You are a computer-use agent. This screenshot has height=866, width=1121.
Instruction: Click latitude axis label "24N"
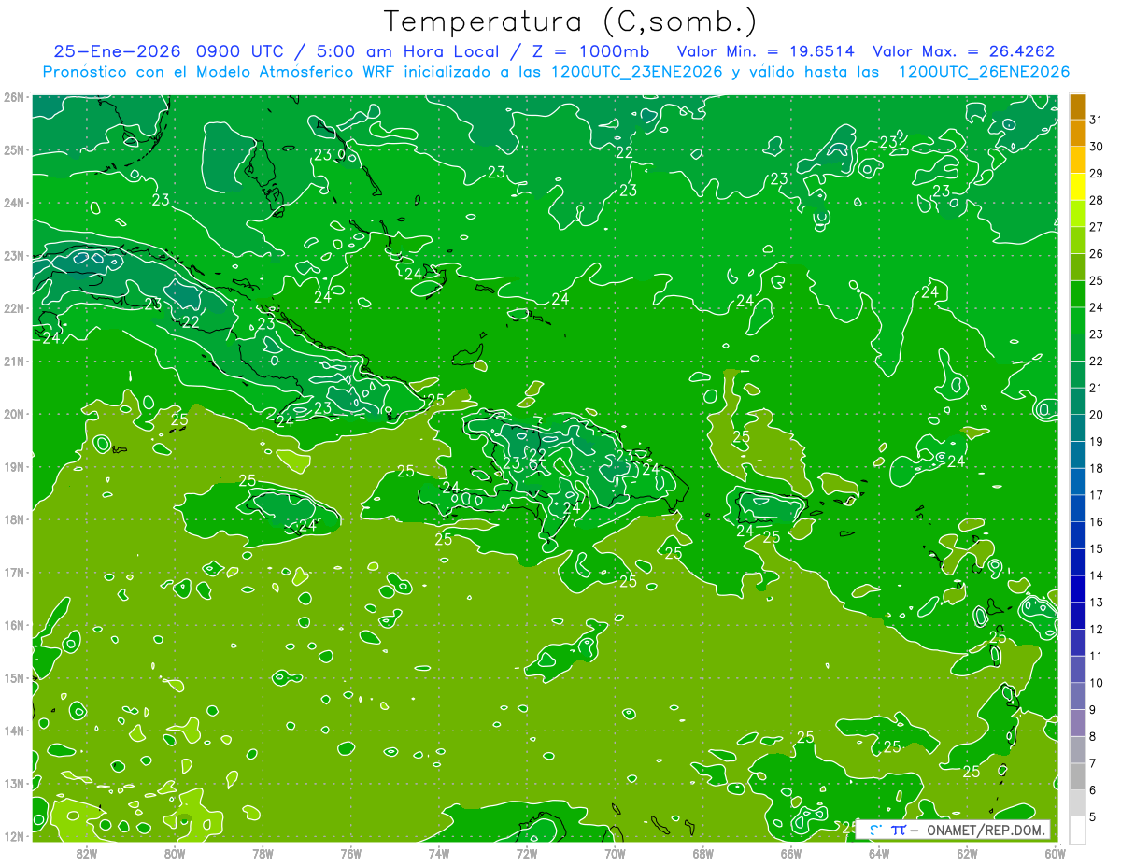point(13,203)
